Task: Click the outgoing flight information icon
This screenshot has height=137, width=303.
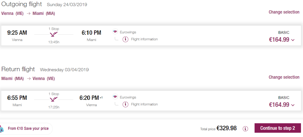Action: click(125, 39)
